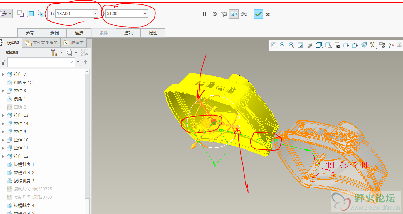Open the saved orientations cube icon
The width and height of the screenshot is (403, 214).
click(x=319, y=45)
